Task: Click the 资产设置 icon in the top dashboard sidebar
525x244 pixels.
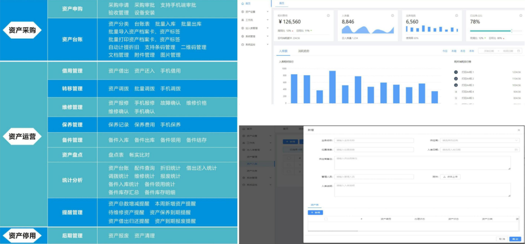Action: 242,12
